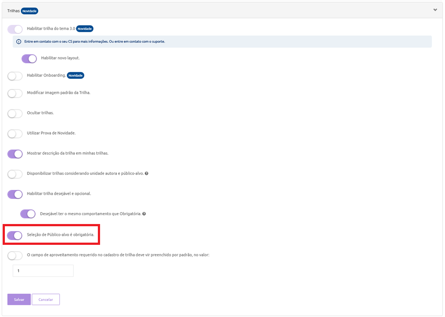This screenshot has height=317, width=445.
Task: Enable Habilitar Onboarding switch
Action: click(15, 76)
